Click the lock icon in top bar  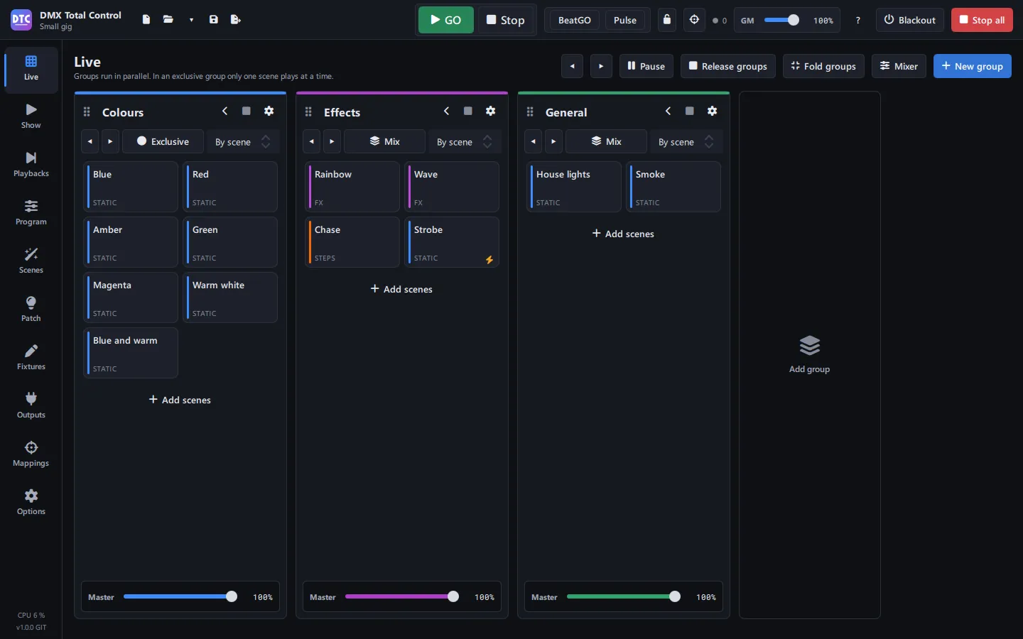coord(667,20)
